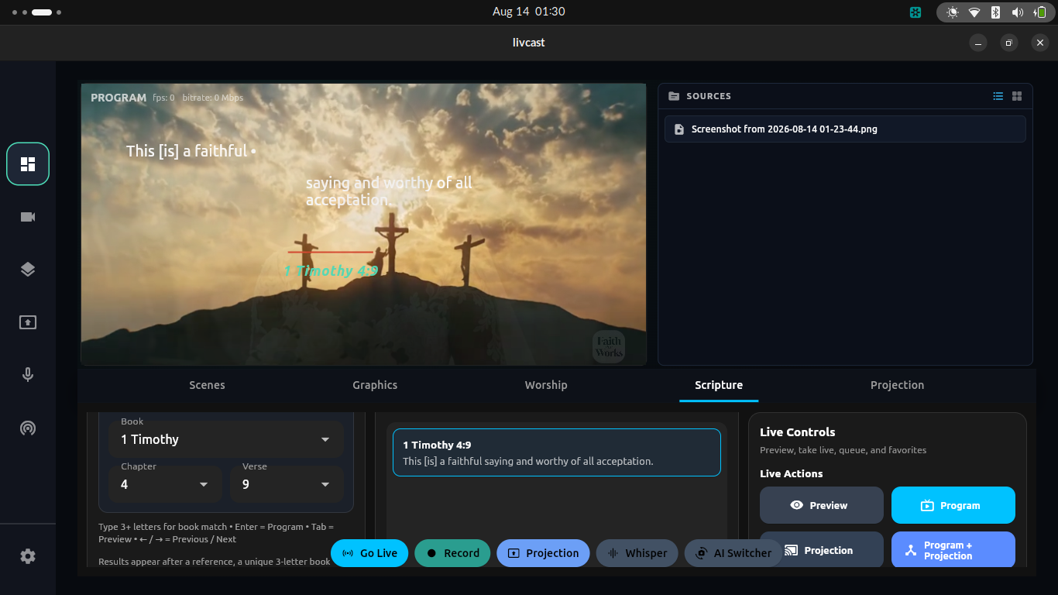Click the 1 Timothy 4:9 caption in preview
Image resolution: width=1058 pixels, height=595 pixels.
(x=331, y=270)
